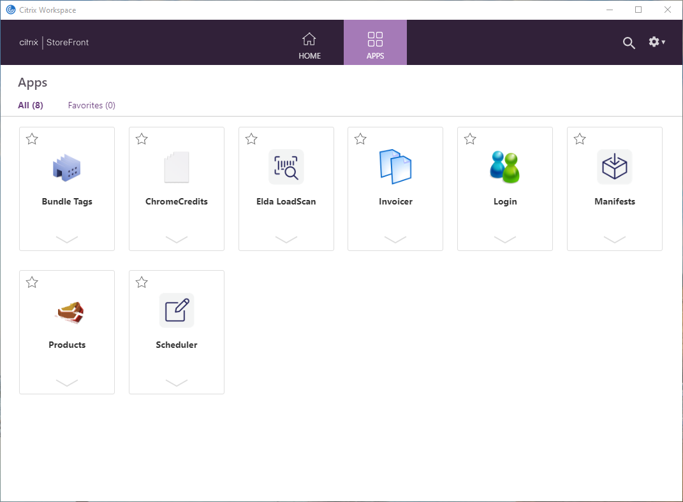This screenshot has height=502, width=683.
Task: Expand details for the Products app
Action: tap(67, 383)
